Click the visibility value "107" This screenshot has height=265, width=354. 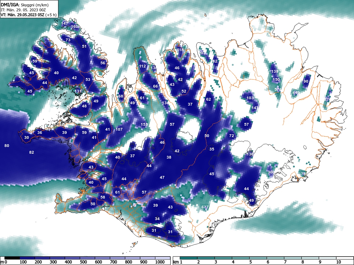(x=119, y=129)
